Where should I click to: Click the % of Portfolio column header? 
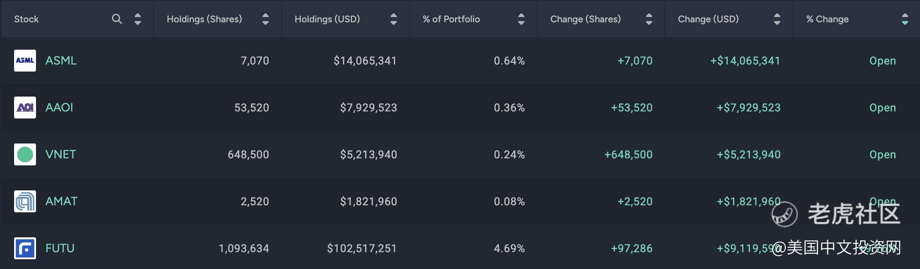(451, 19)
